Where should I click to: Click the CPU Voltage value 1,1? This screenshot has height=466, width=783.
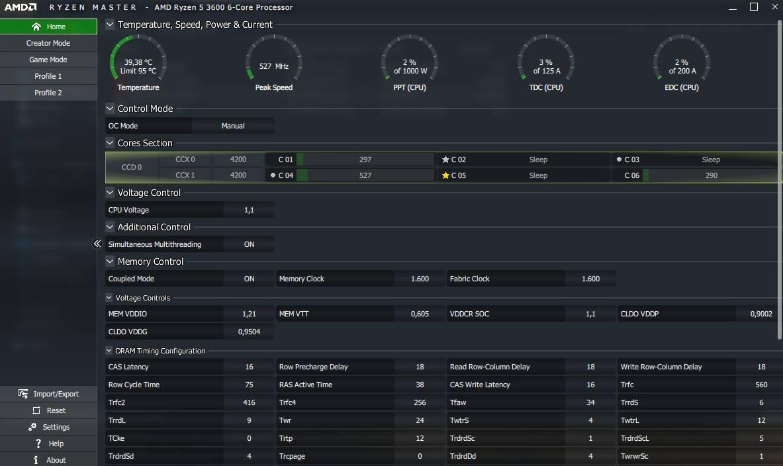(249, 210)
